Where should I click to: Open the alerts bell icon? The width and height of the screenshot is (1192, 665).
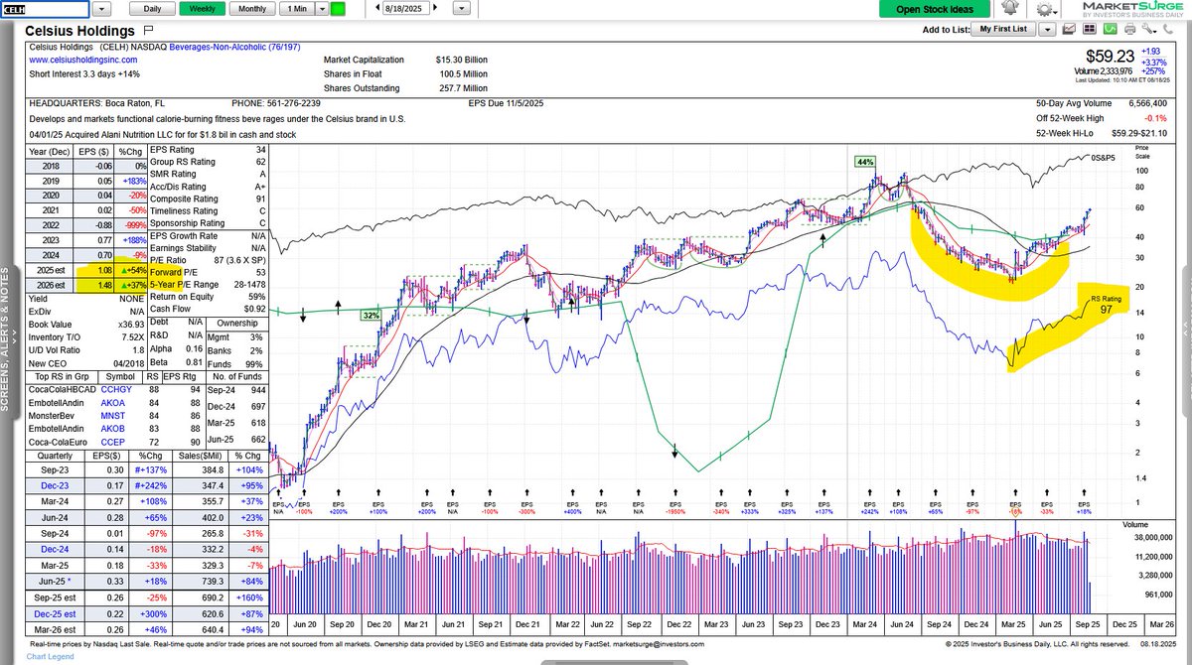coord(1009,8)
